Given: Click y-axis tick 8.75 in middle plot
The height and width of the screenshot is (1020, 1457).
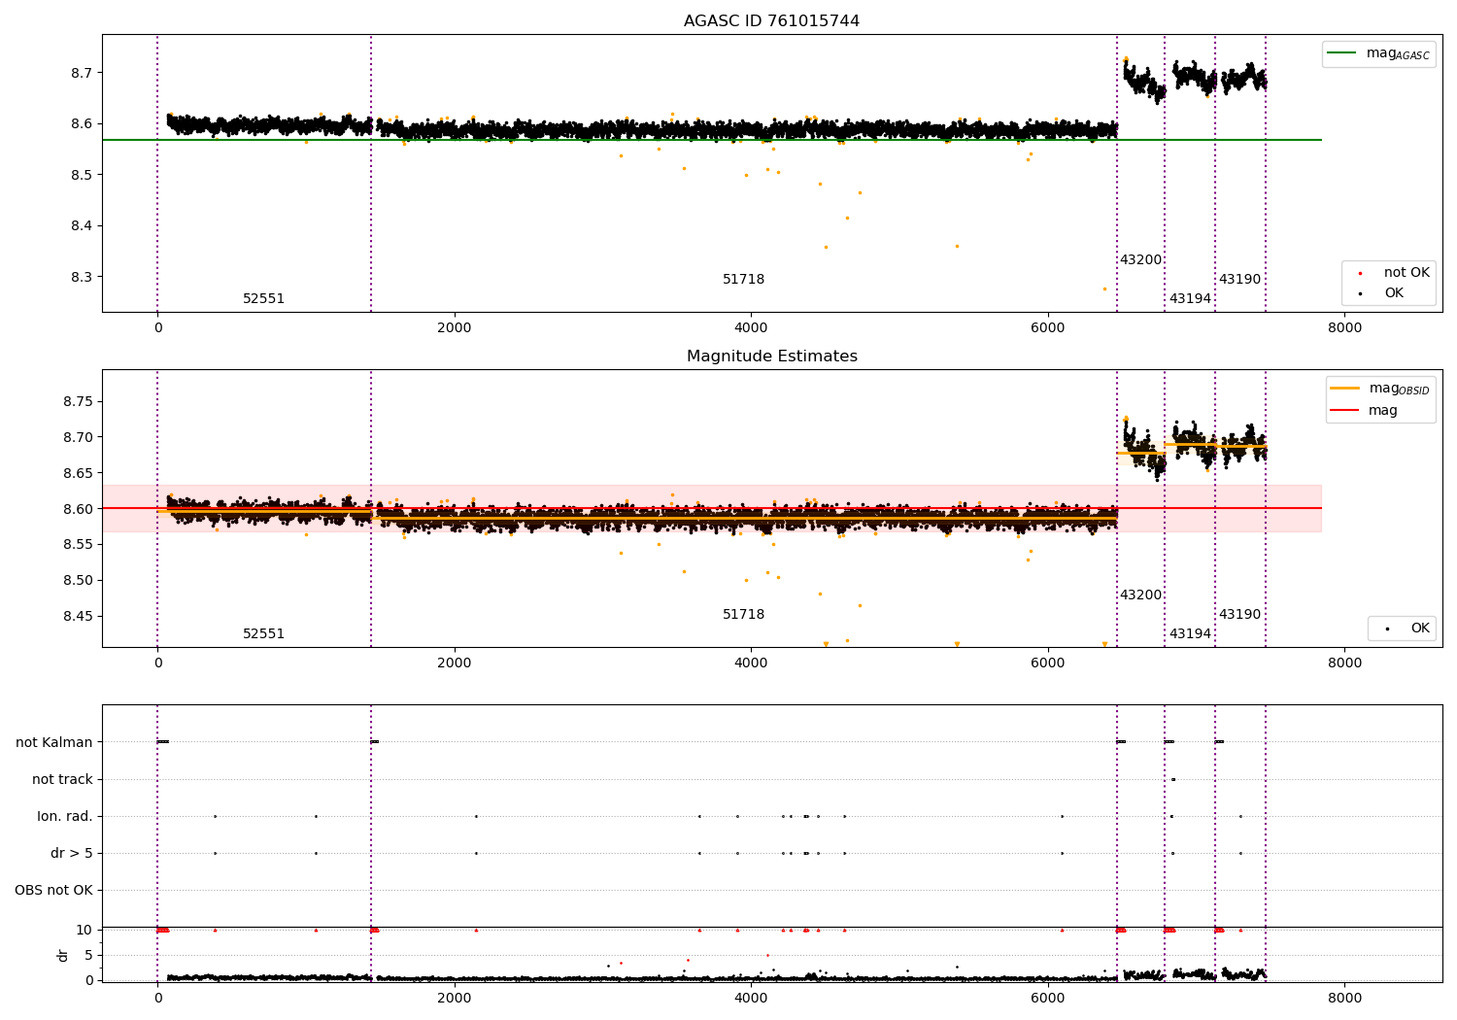Looking at the screenshot, I should coord(78,401).
